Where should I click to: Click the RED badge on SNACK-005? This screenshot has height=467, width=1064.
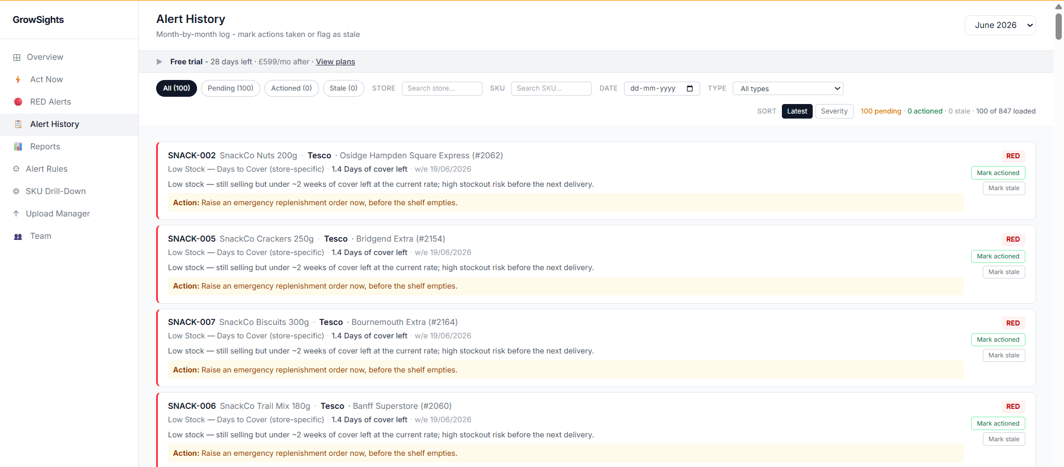[x=1013, y=239]
